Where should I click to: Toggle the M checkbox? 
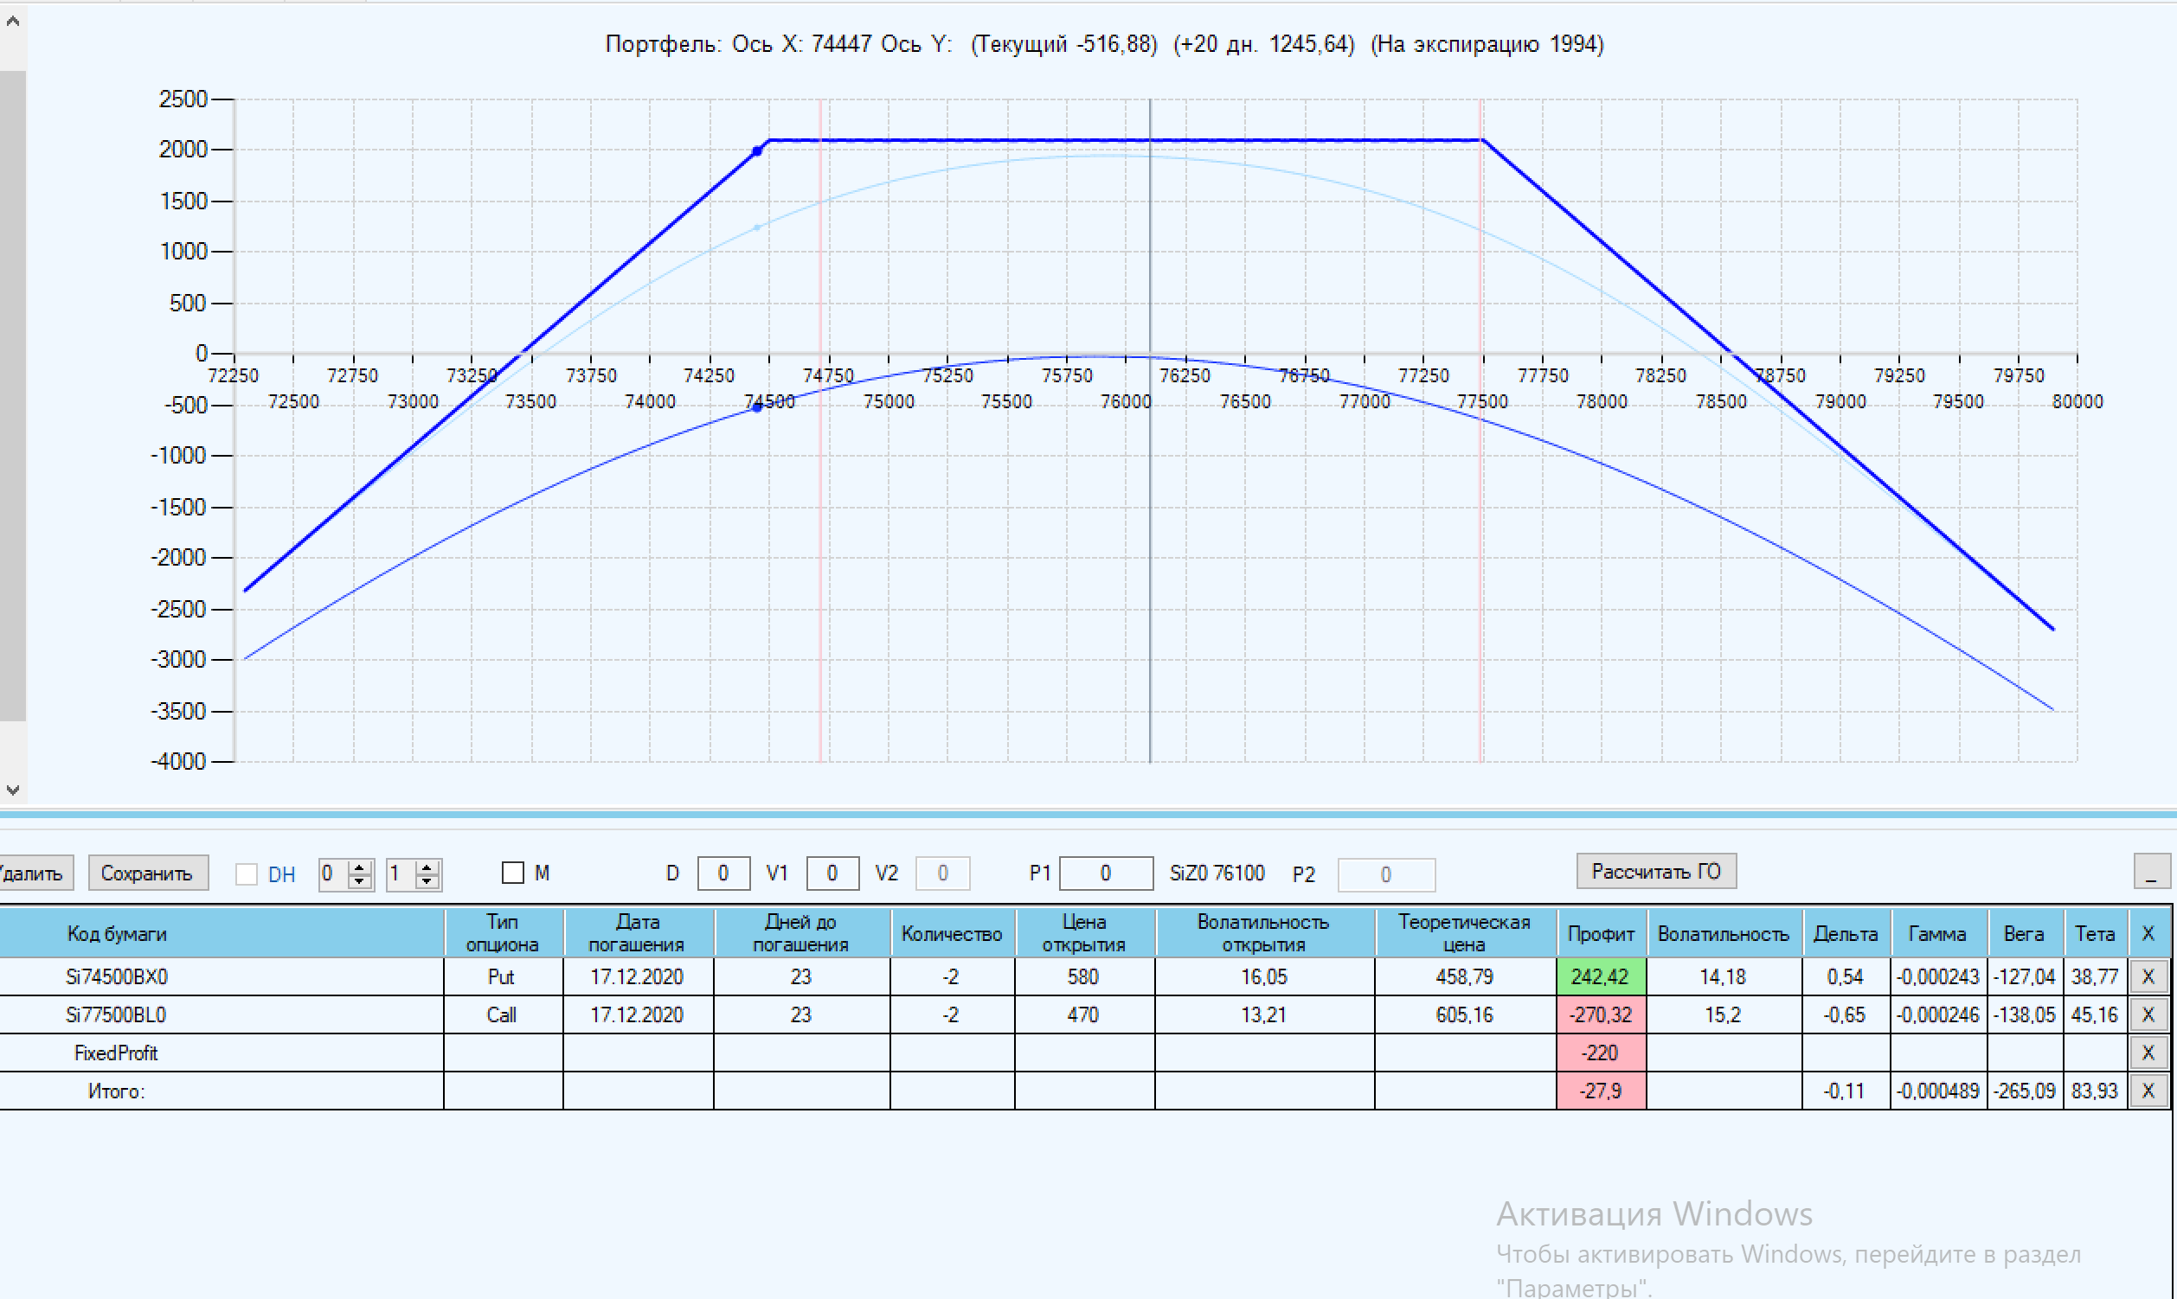[x=513, y=873]
